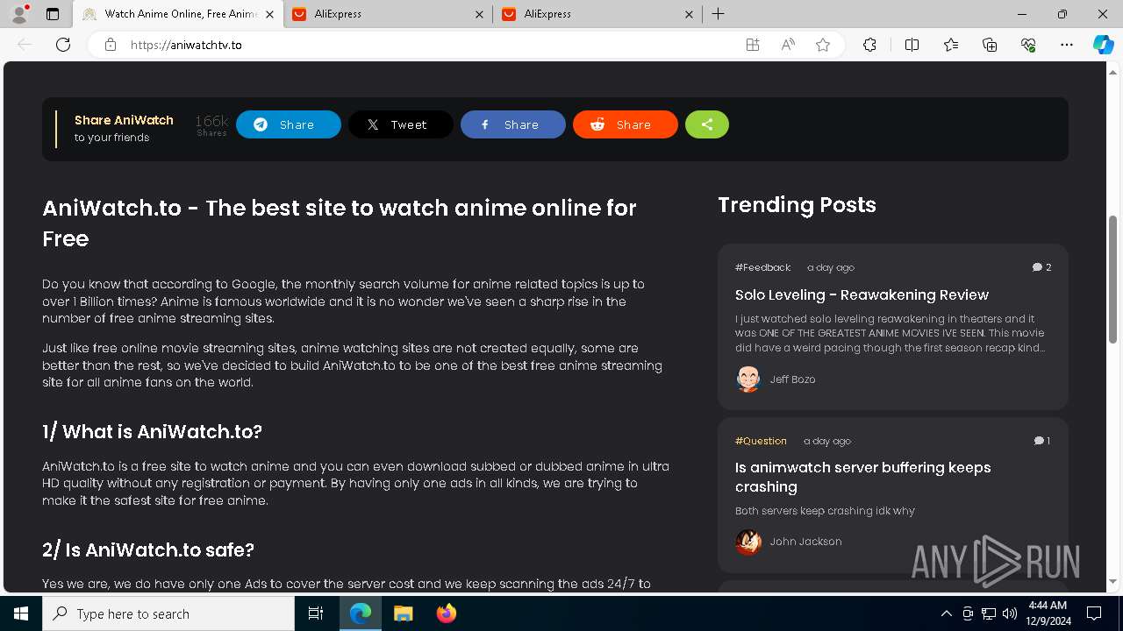Add this page to favorites star
This screenshot has width=1123, height=631.
(x=823, y=45)
